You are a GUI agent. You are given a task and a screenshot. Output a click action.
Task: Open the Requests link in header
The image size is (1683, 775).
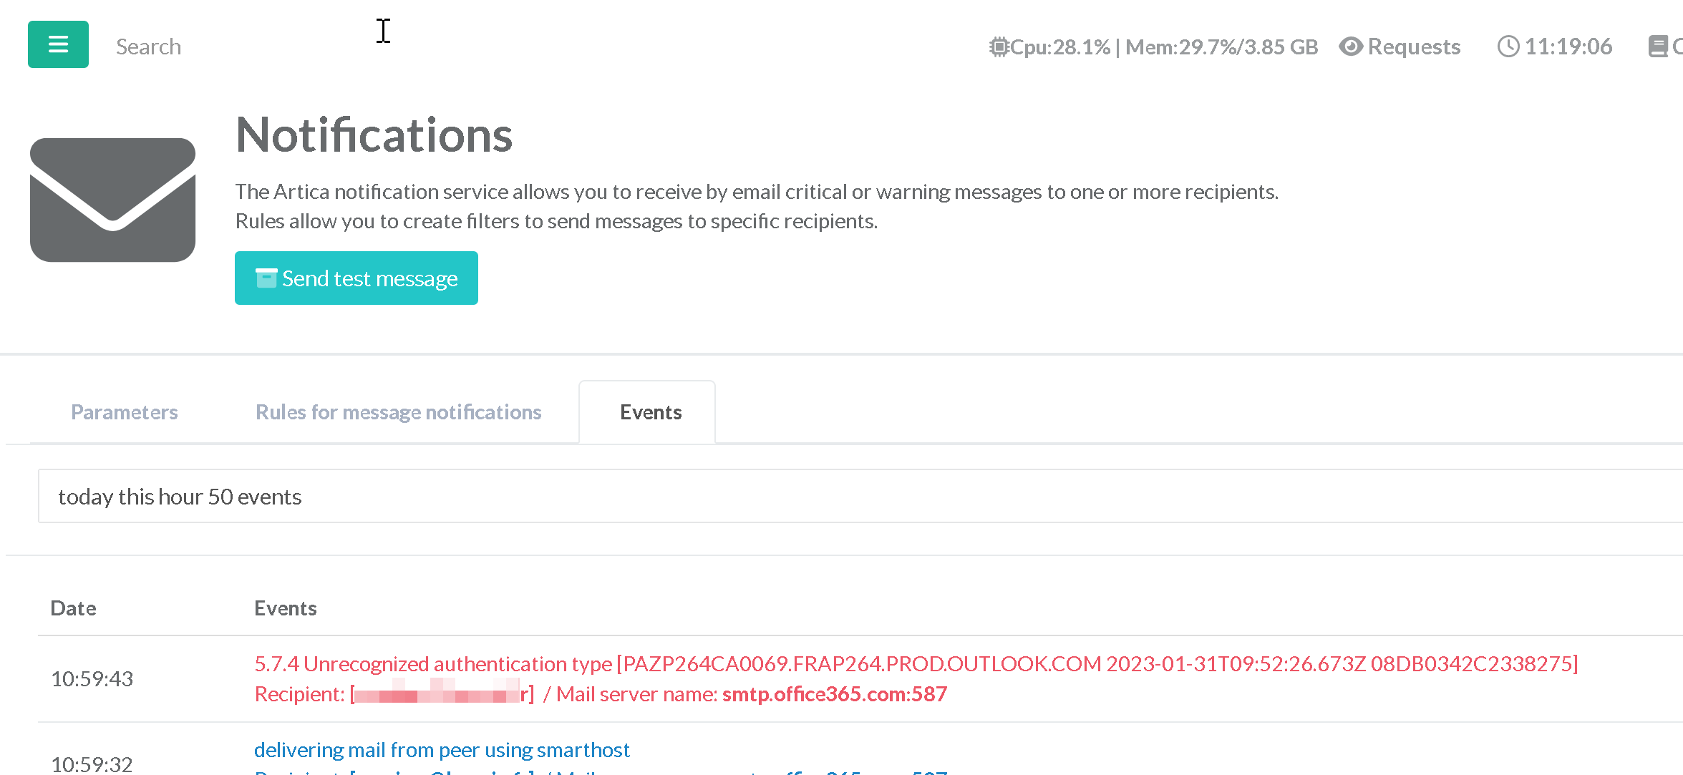point(1413,47)
